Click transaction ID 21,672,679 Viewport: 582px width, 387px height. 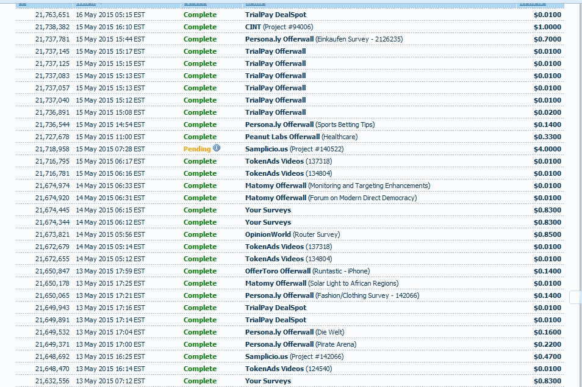click(x=52, y=247)
